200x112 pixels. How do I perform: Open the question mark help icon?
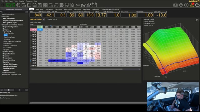[181, 5]
